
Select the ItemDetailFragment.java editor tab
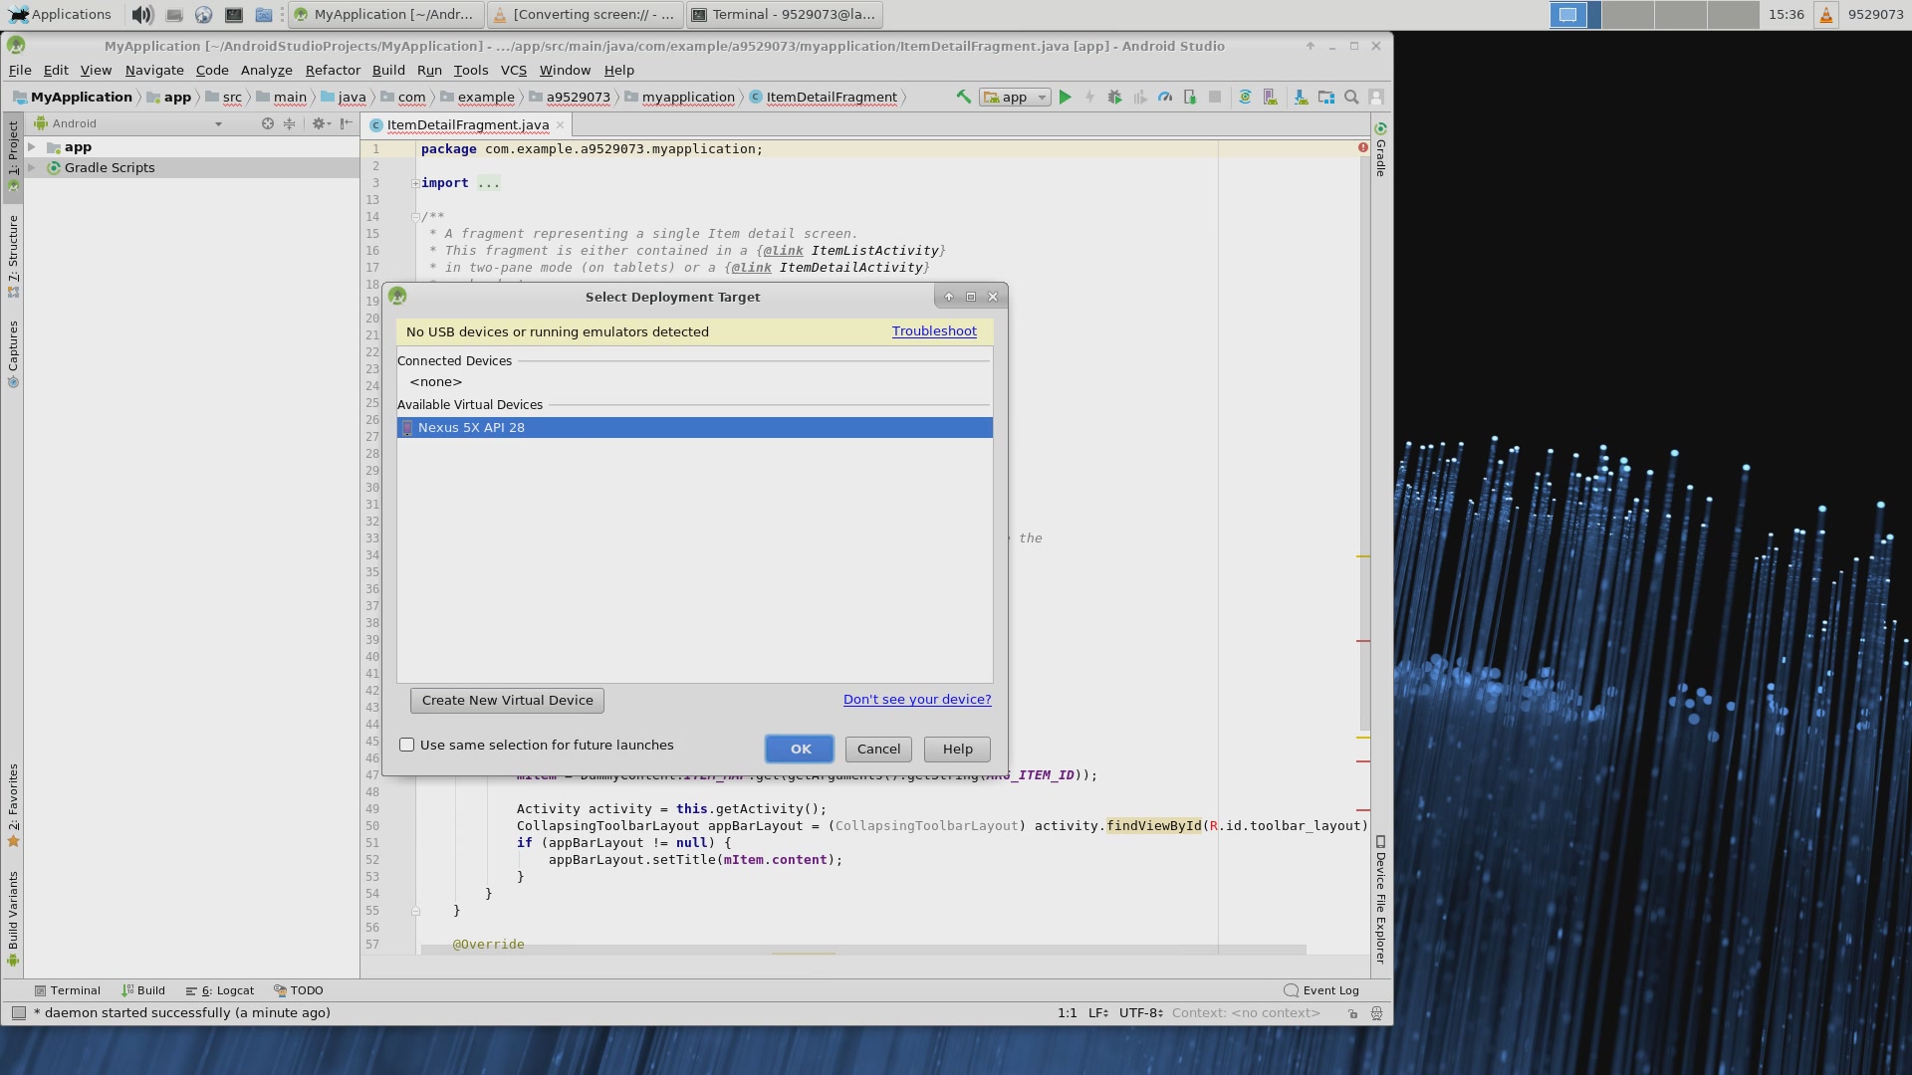click(x=467, y=124)
